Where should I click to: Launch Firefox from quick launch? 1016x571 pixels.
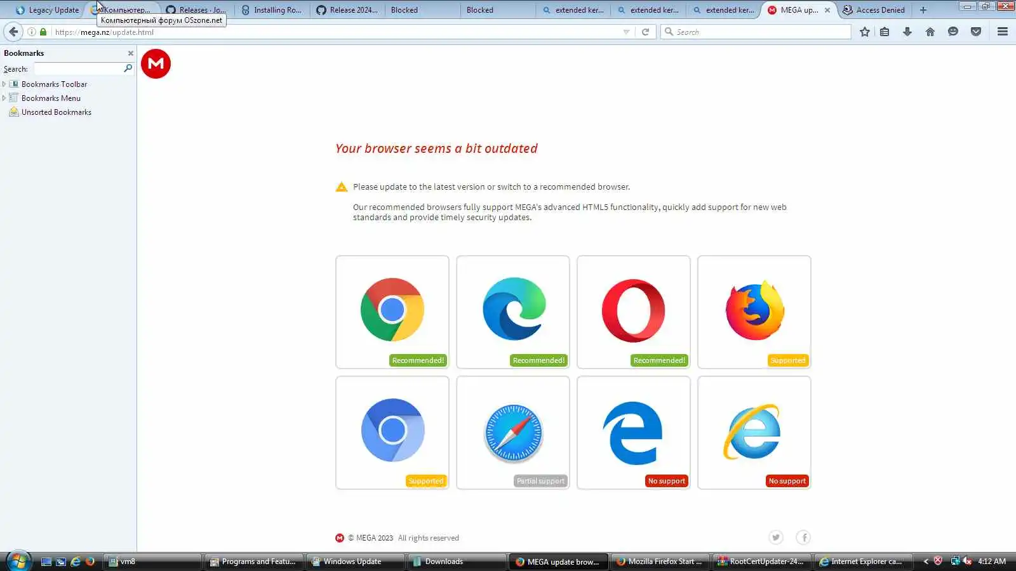pyautogui.click(x=90, y=561)
